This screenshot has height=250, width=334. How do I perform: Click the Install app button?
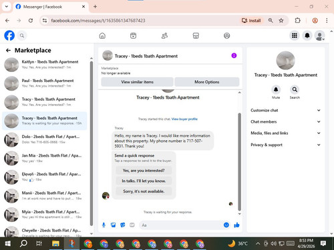click(251, 21)
